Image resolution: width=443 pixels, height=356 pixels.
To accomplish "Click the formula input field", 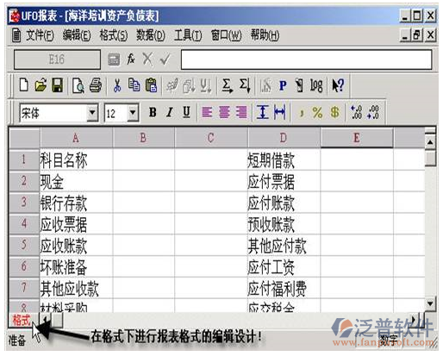I will pyautogui.click(x=306, y=59).
